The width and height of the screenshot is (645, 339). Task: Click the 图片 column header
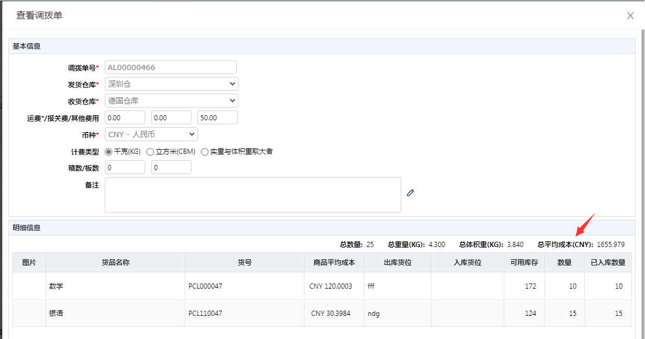29,262
